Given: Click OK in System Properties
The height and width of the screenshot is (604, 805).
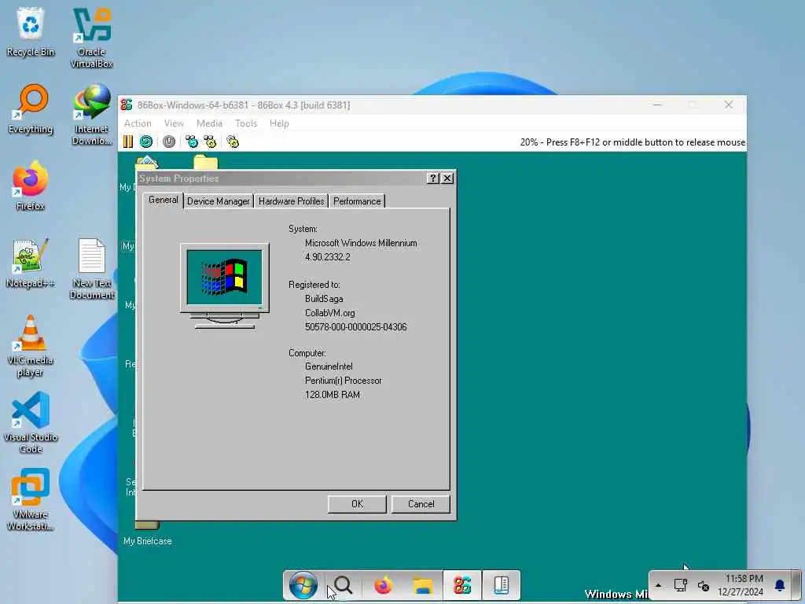Looking at the screenshot, I should click(358, 504).
